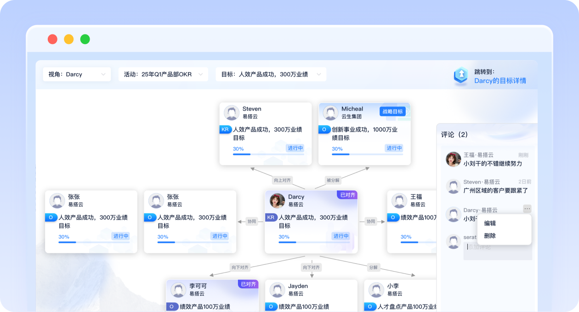Screen dimensions: 579x312
Task: Click 王福's avatar in the comments panel
Action: 453,159
